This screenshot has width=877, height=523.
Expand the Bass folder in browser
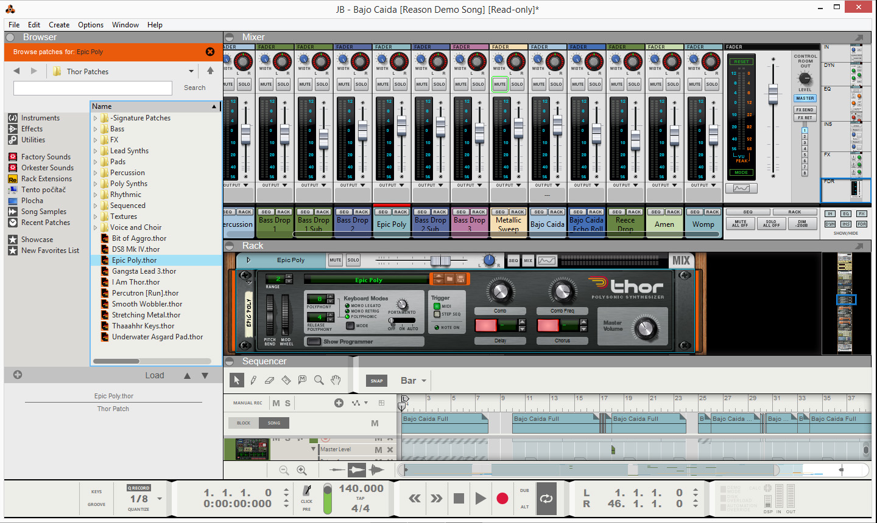coord(96,129)
